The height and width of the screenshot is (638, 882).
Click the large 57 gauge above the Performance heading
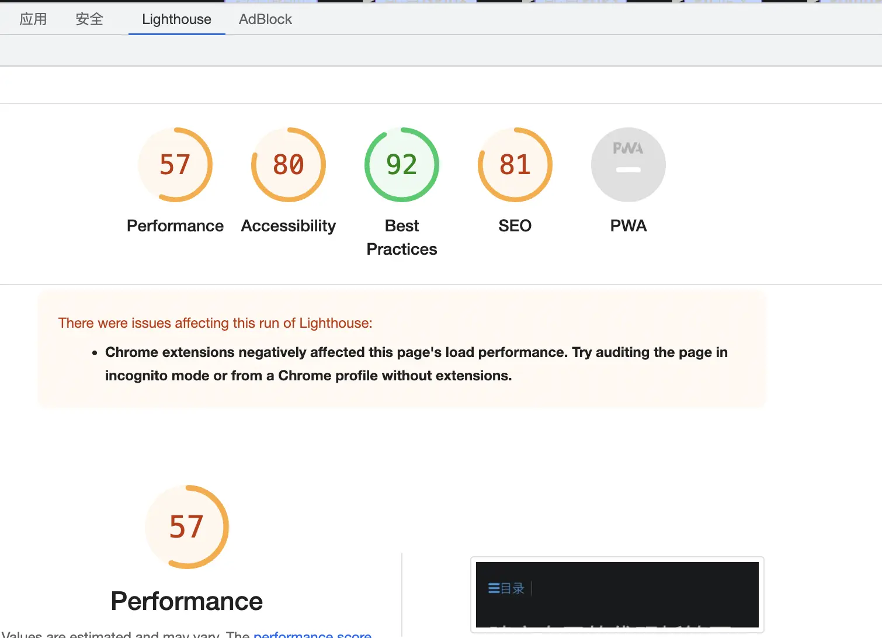(x=187, y=527)
